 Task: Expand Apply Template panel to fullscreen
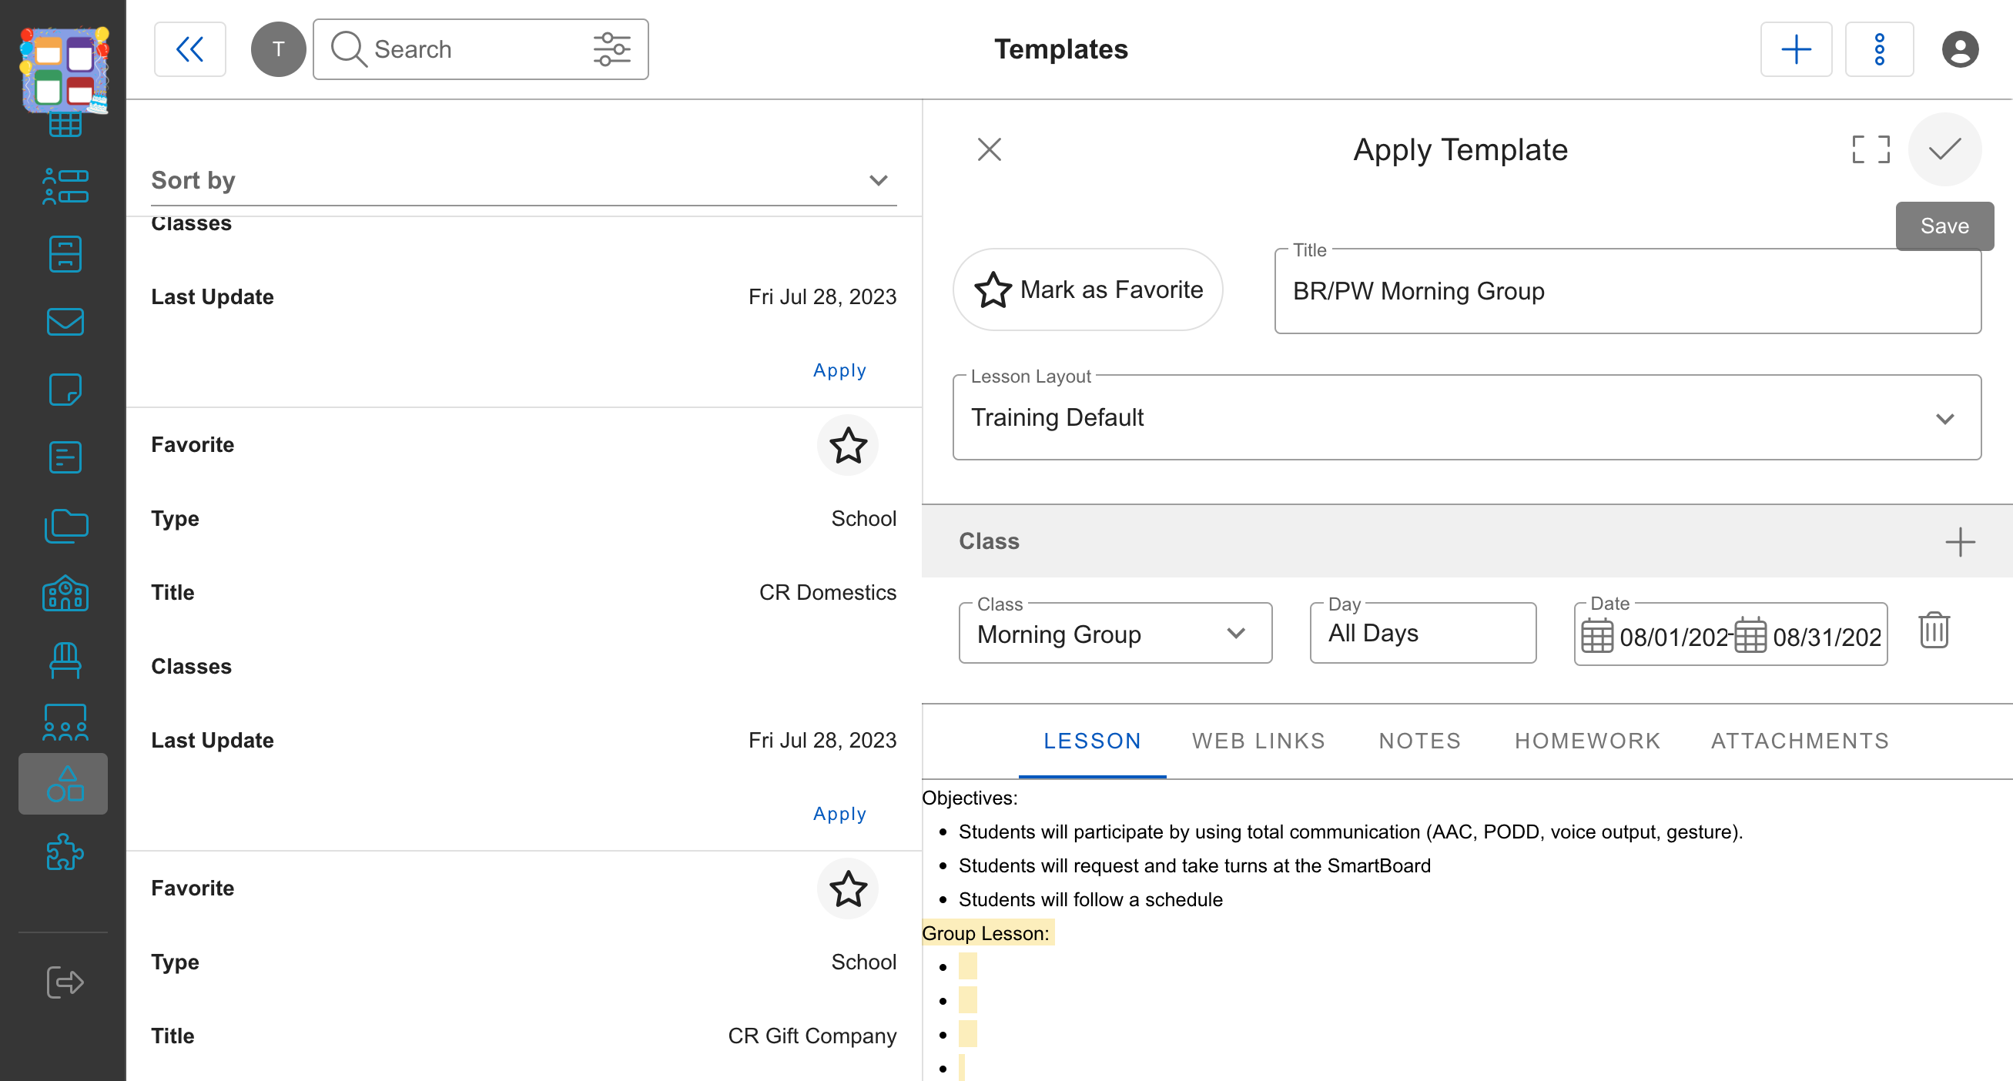(1871, 149)
